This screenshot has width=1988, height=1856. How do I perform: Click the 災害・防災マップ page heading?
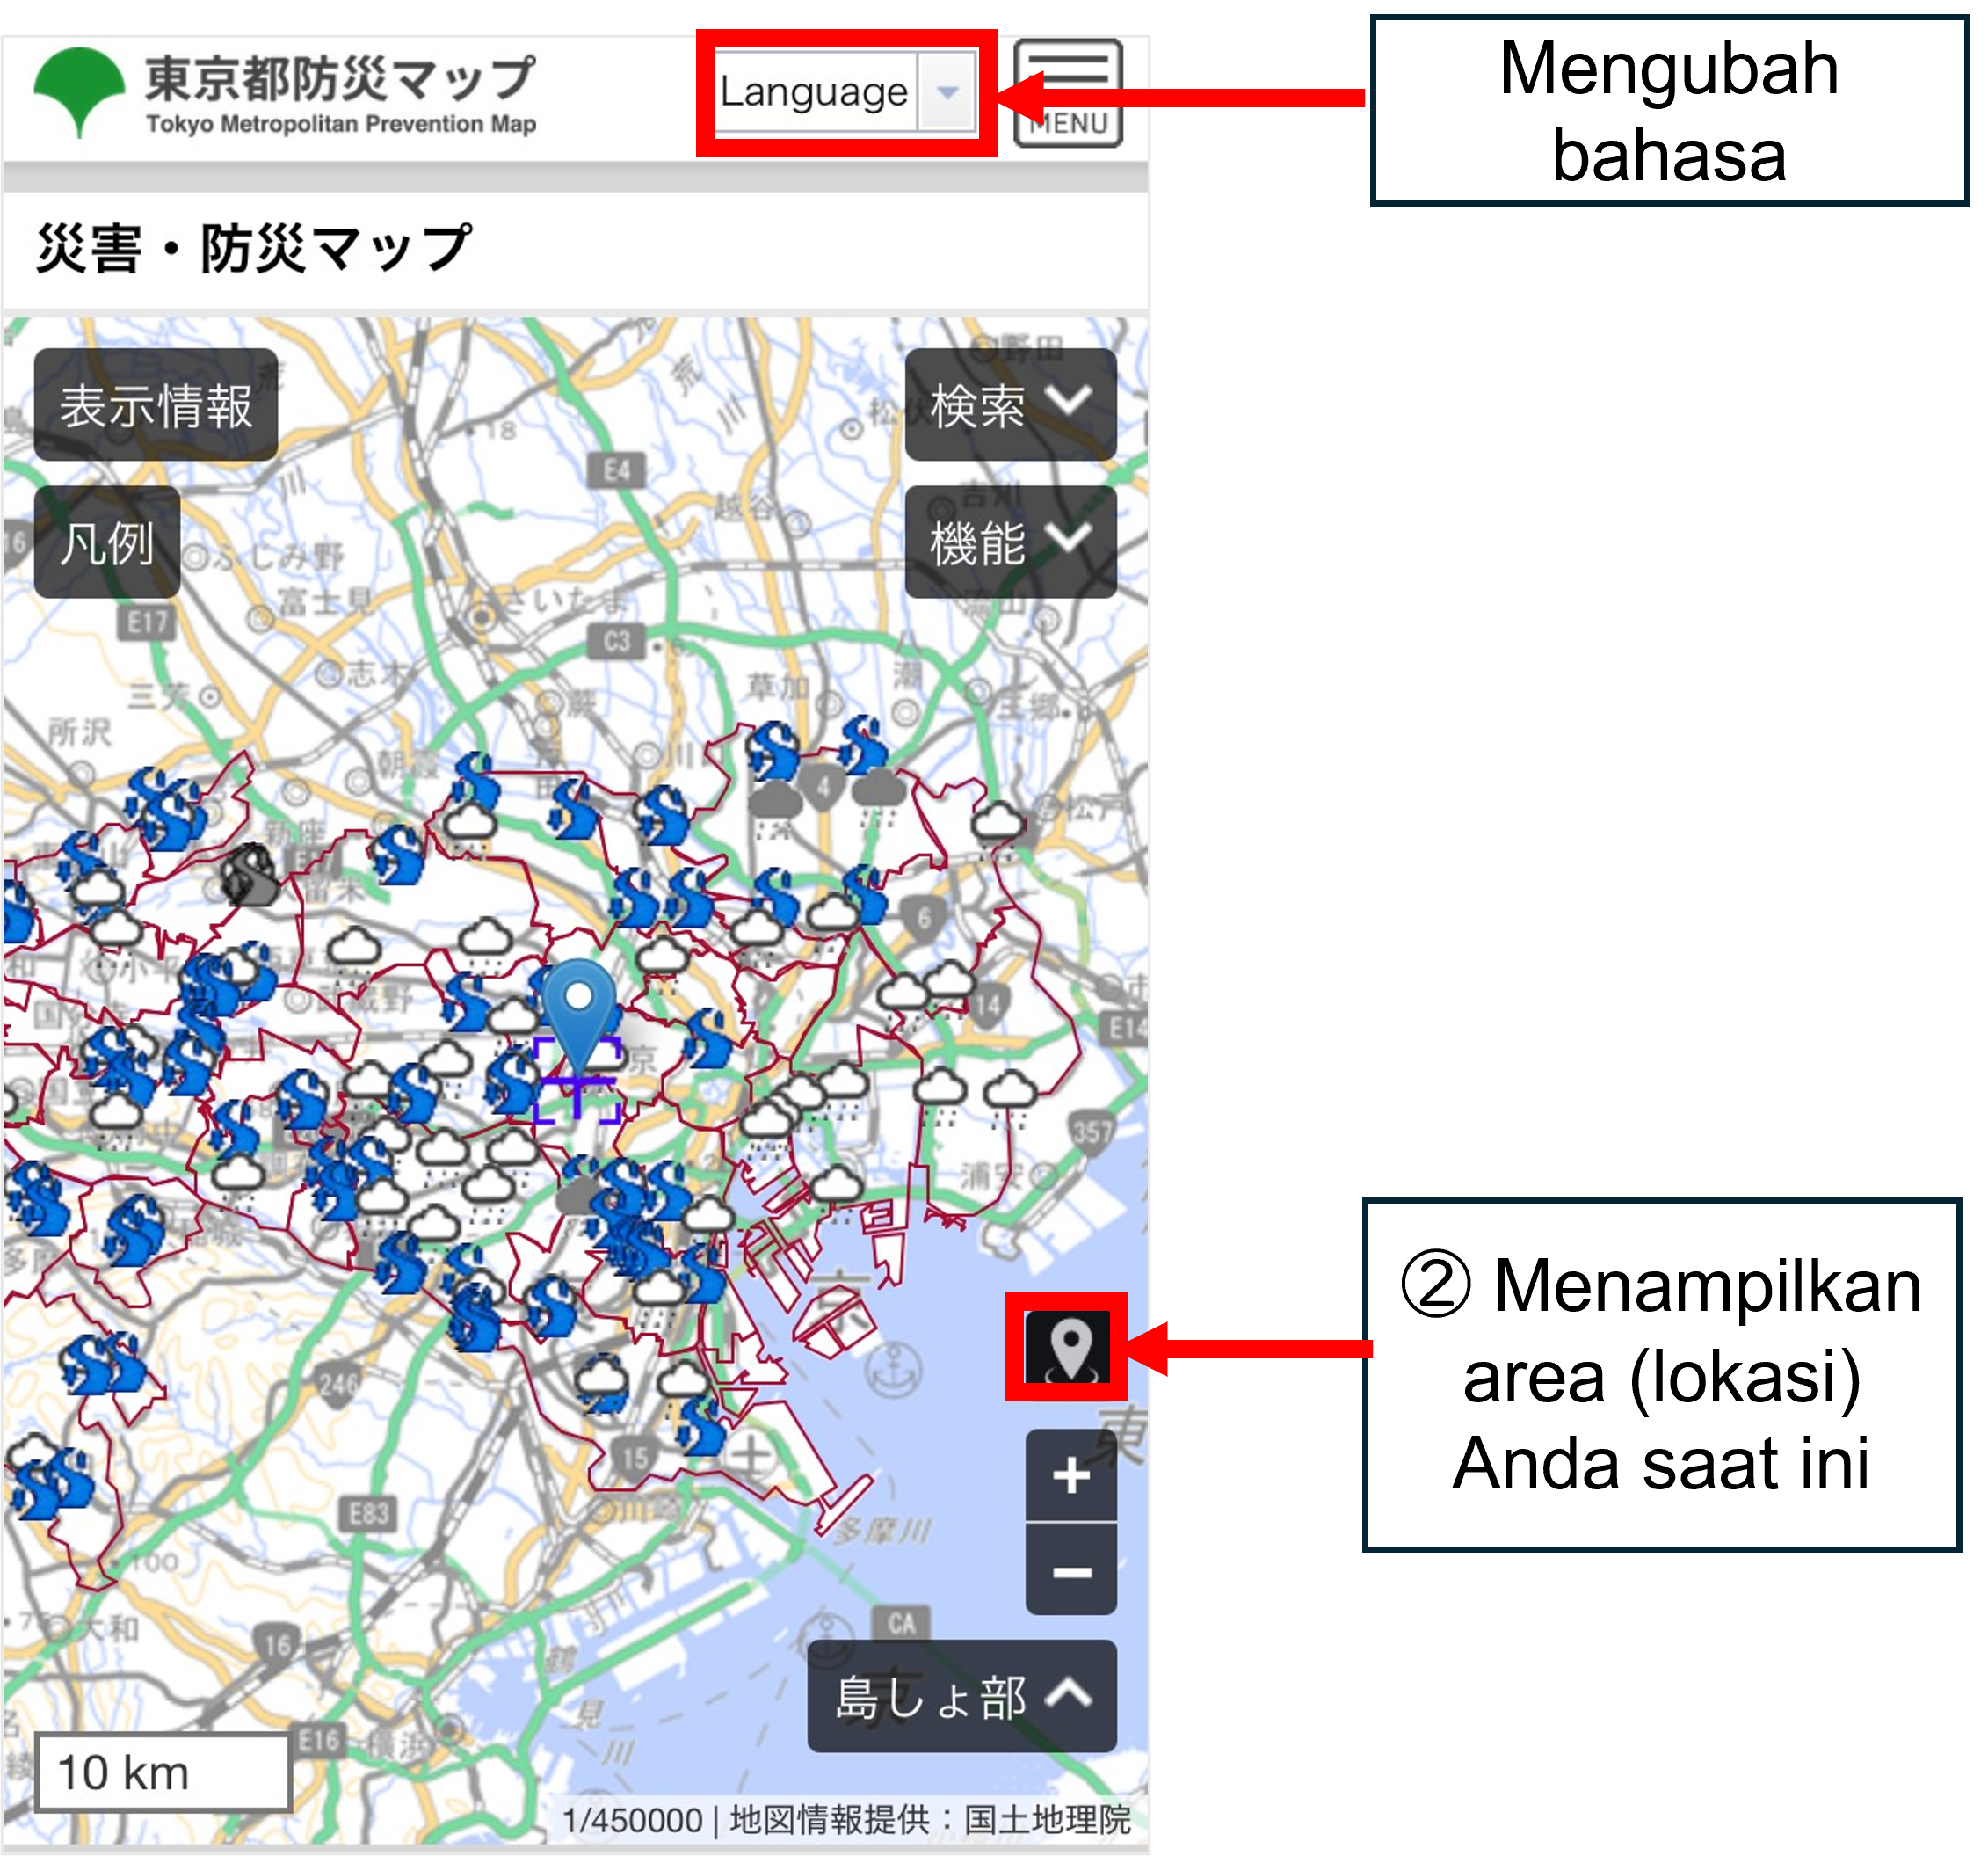(x=253, y=248)
